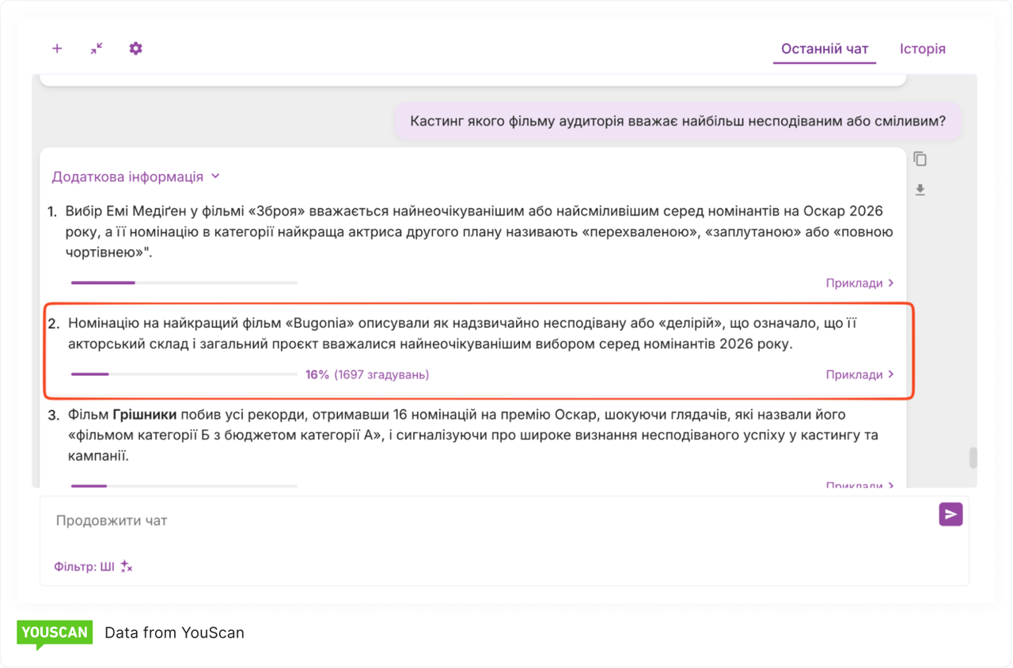The image size is (1013, 668).
Task: Select the Останній чат tab
Action: [x=825, y=49]
